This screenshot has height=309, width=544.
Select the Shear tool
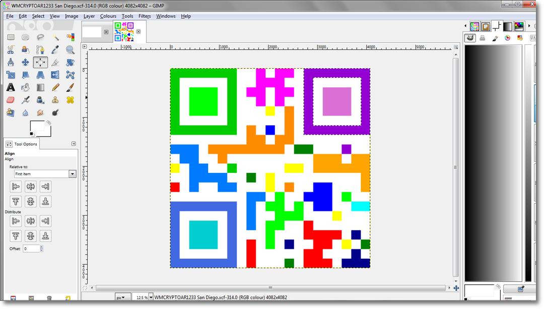(25, 75)
